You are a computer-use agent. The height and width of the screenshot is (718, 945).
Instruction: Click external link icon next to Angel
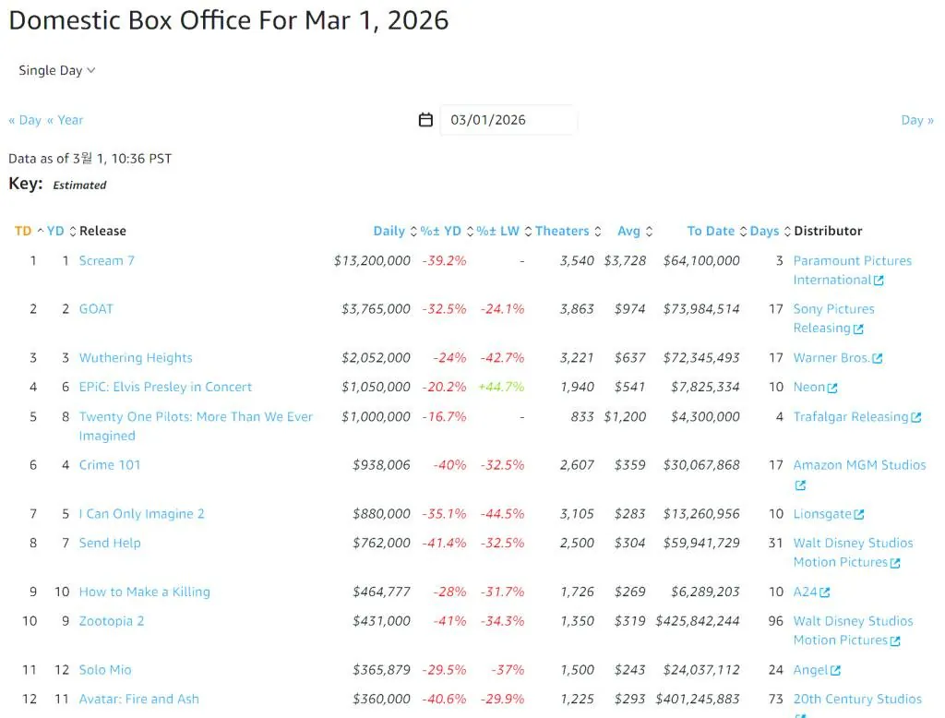click(835, 671)
